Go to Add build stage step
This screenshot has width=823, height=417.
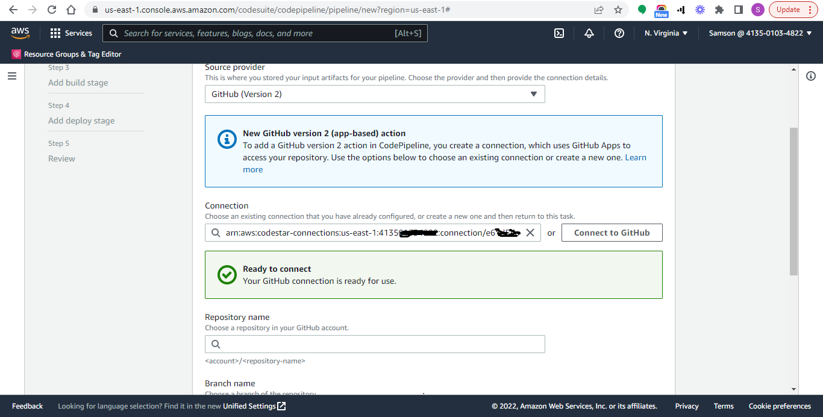78,83
